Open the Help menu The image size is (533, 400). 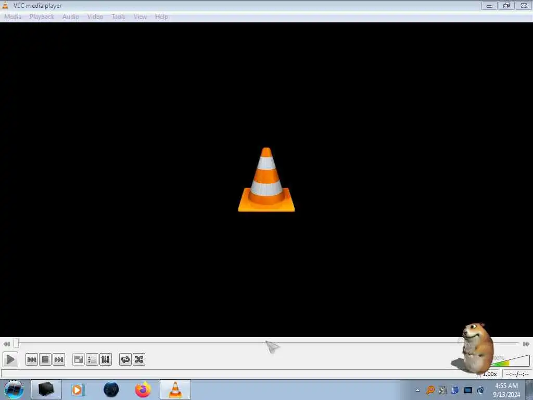(x=161, y=17)
